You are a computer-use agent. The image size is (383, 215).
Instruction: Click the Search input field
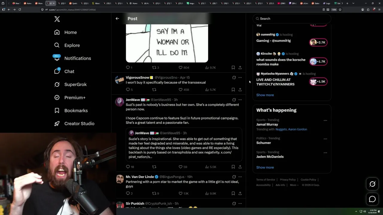[292, 19]
